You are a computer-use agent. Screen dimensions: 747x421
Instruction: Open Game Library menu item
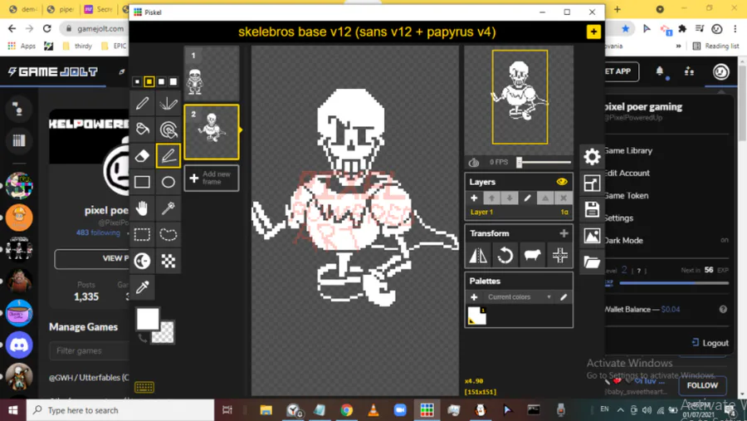(628, 150)
